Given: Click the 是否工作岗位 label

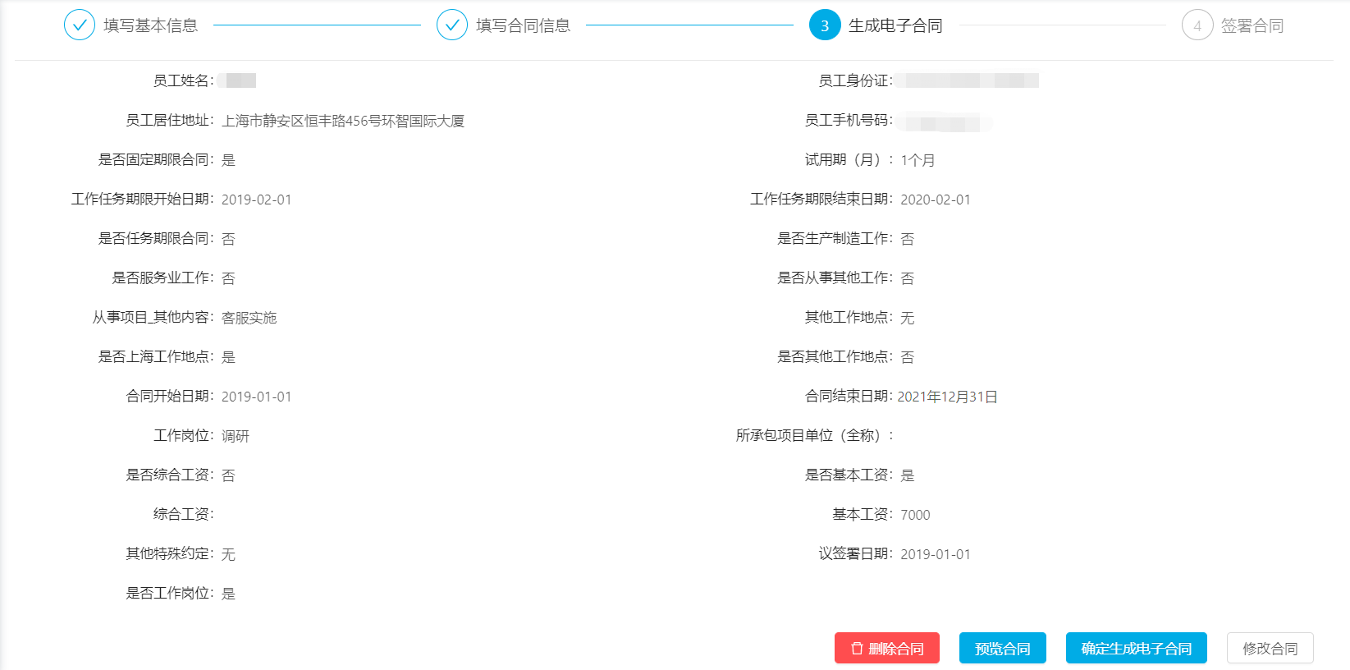Looking at the screenshot, I should [x=170, y=594].
